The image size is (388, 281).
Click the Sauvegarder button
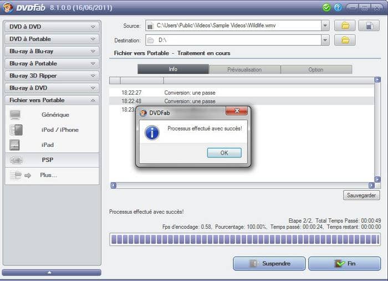361,195
